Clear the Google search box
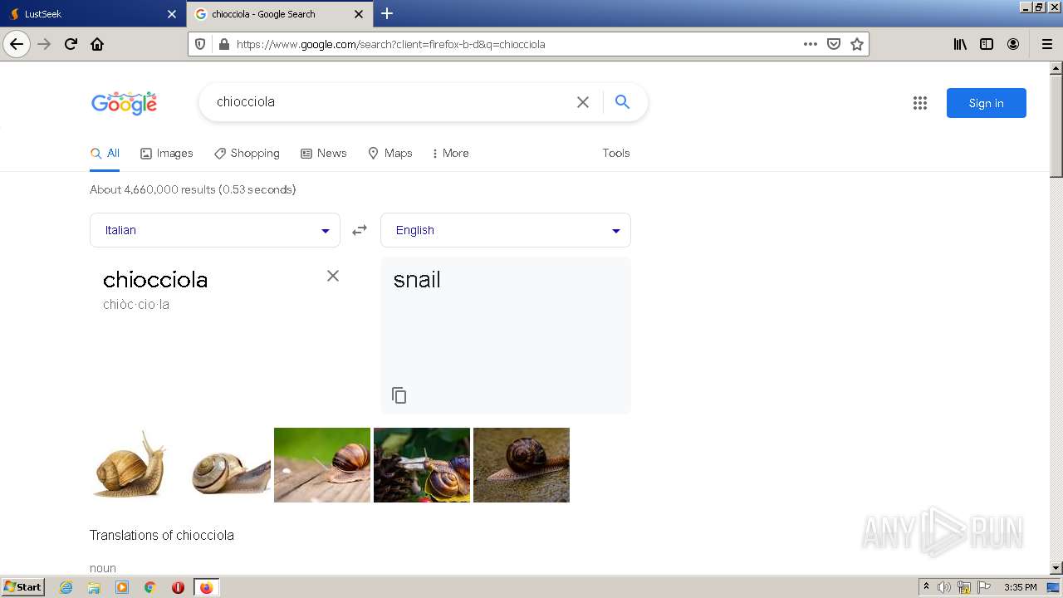This screenshot has width=1063, height=598. pos(583,102)
